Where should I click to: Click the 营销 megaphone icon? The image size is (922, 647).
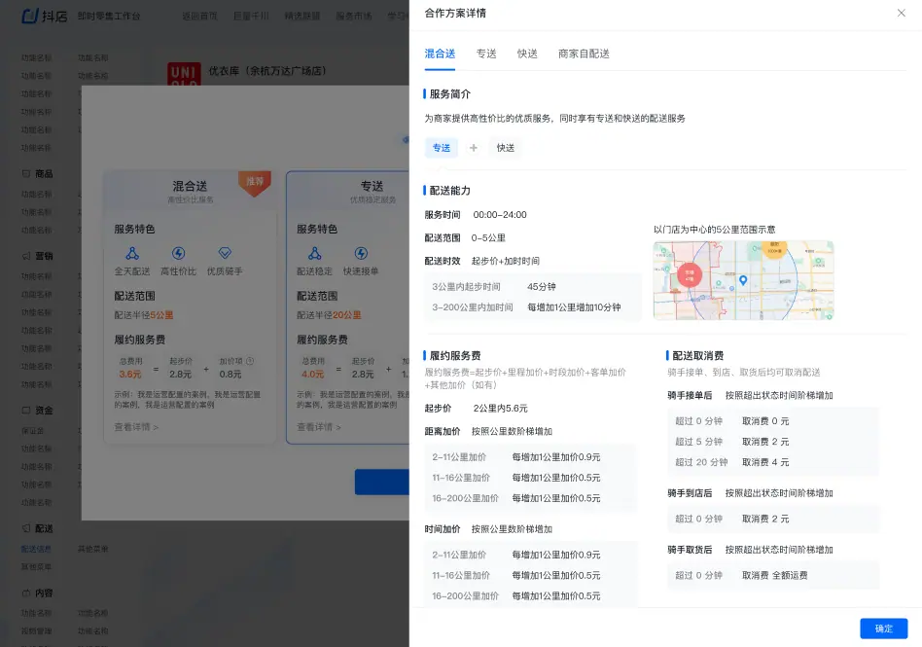coord(26,256)
